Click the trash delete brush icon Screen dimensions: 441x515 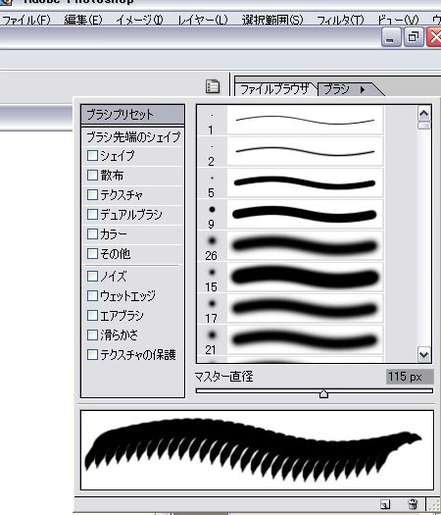pos(413,504)
